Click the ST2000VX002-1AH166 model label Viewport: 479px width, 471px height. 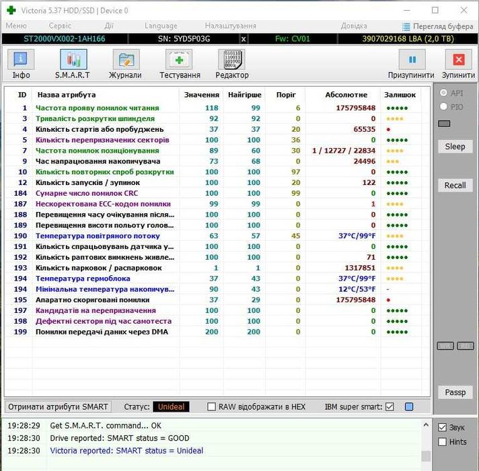pos(65,39)
